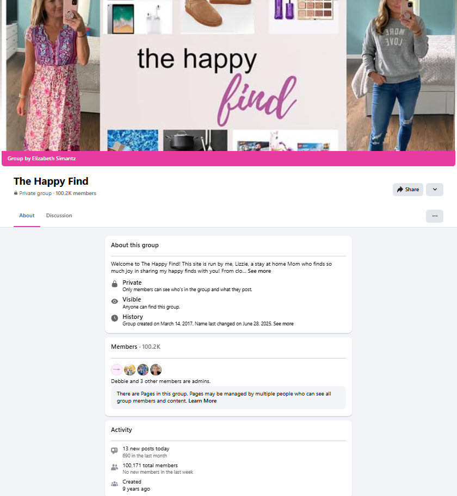Screen dimensions: 457x496
Task: Click Elizabeth Simantz in the pink banner
Action: (54, 159)
